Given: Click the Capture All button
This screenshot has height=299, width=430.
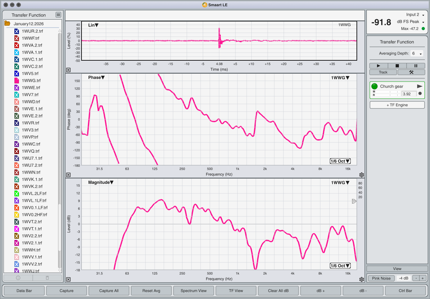Looking at the screenshot, I should point(109,291).
